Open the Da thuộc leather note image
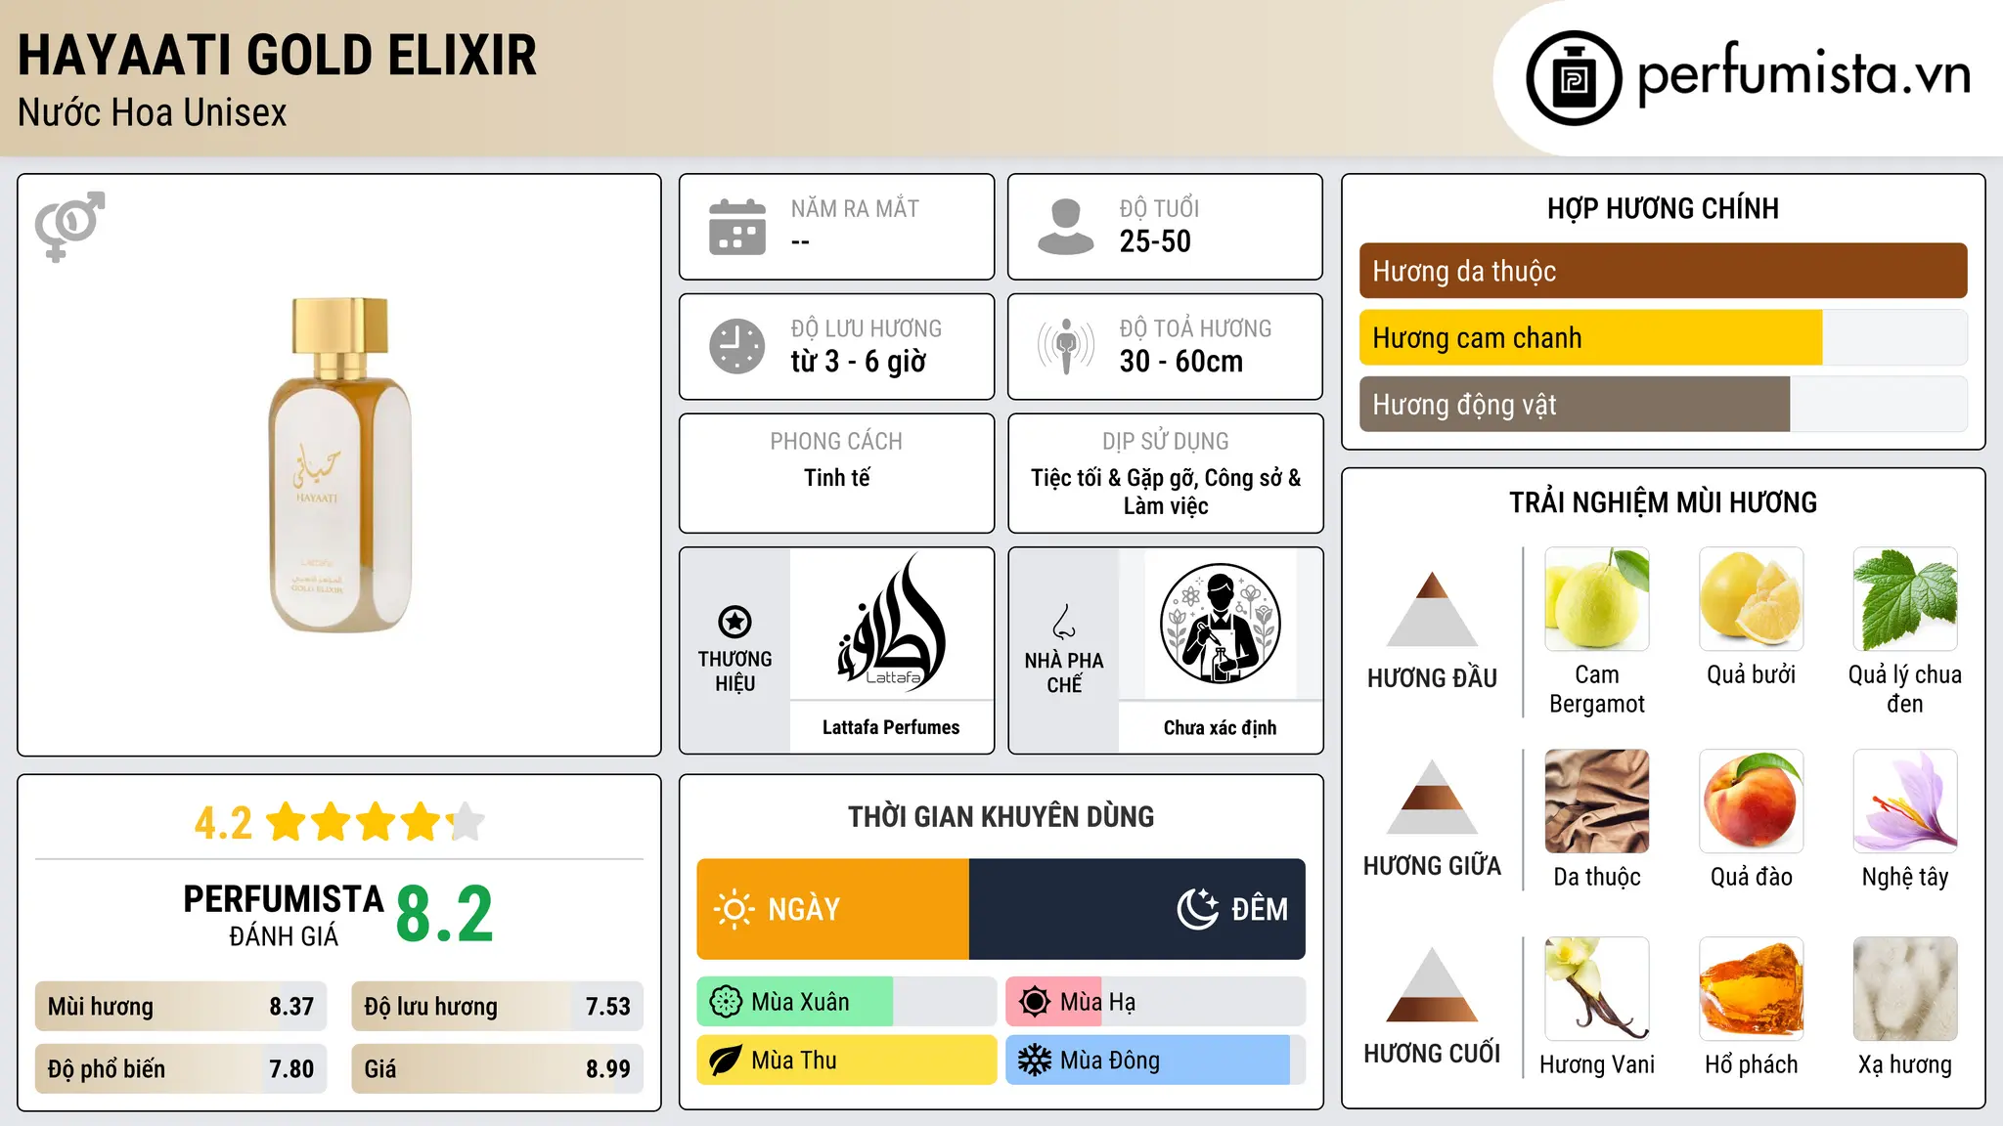 coord(1597,801)
